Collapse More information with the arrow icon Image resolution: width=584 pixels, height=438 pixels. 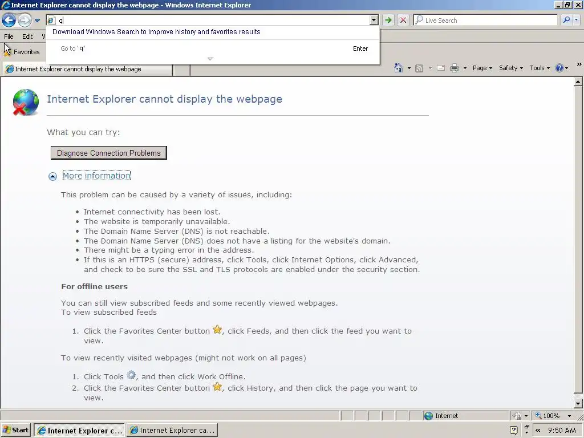[52, 176]
